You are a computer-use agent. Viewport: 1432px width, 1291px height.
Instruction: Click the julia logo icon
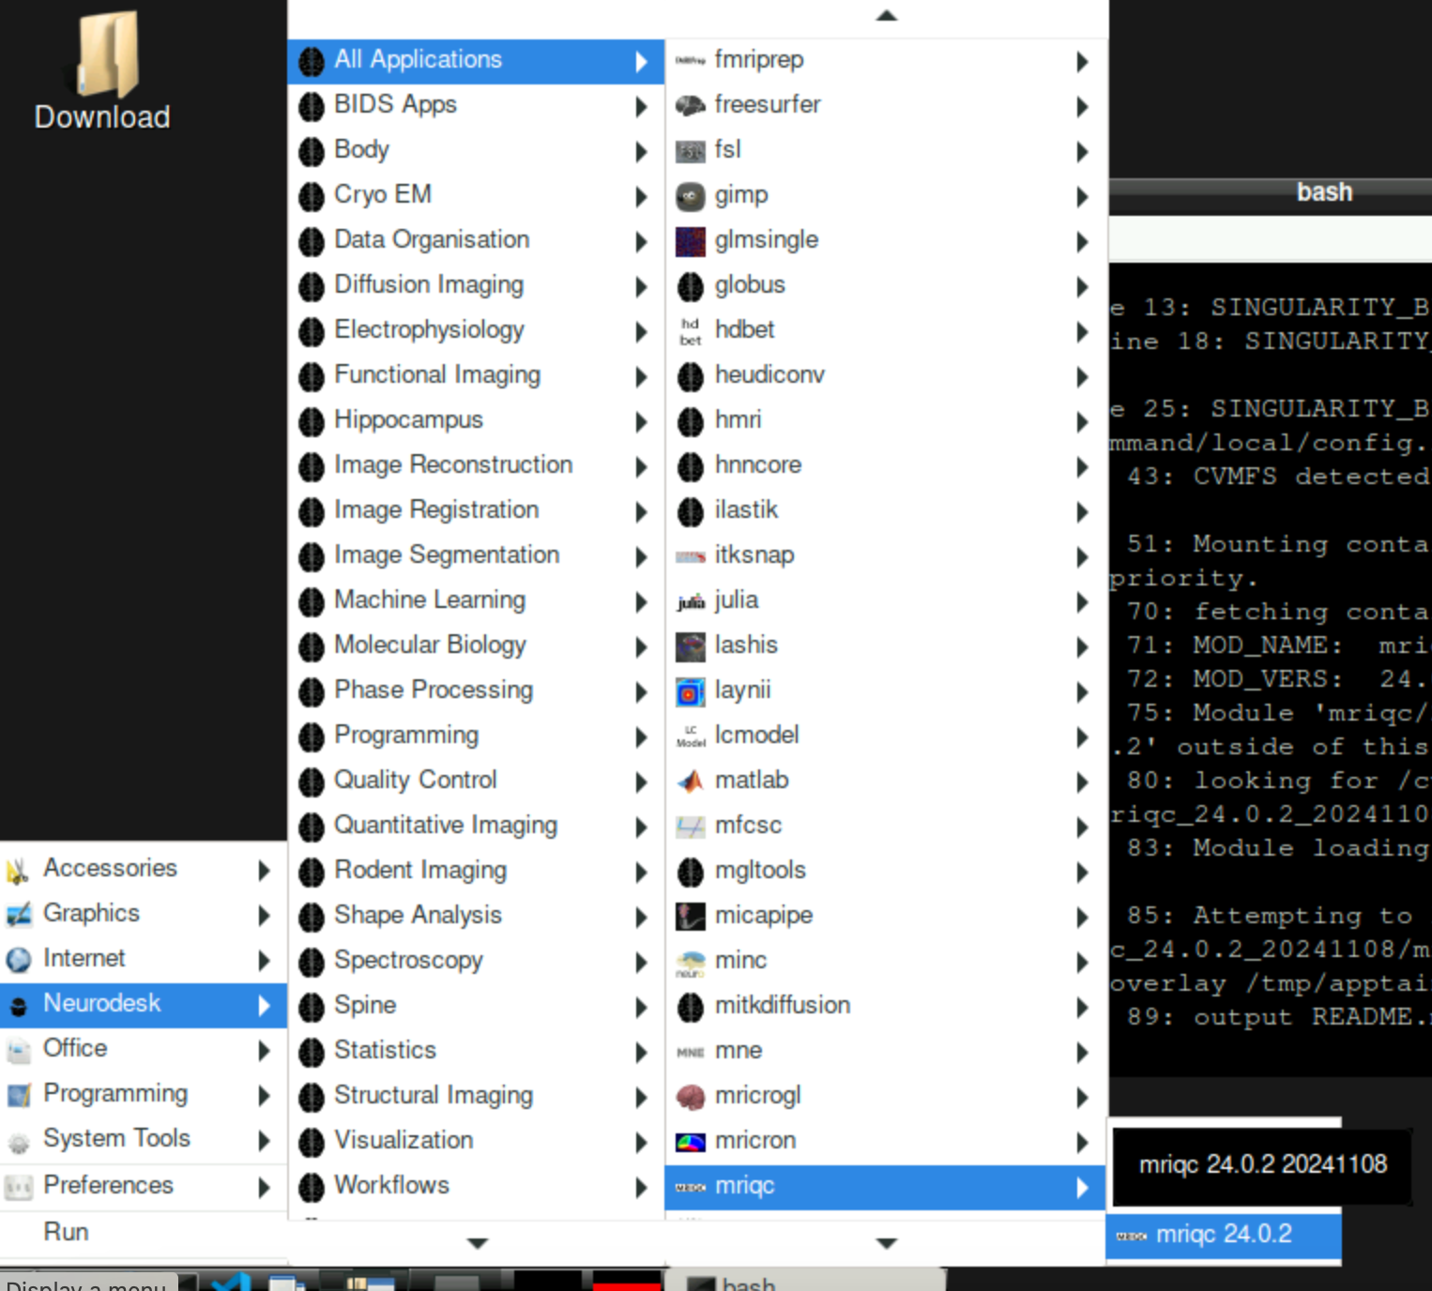(x=690, y=601)
